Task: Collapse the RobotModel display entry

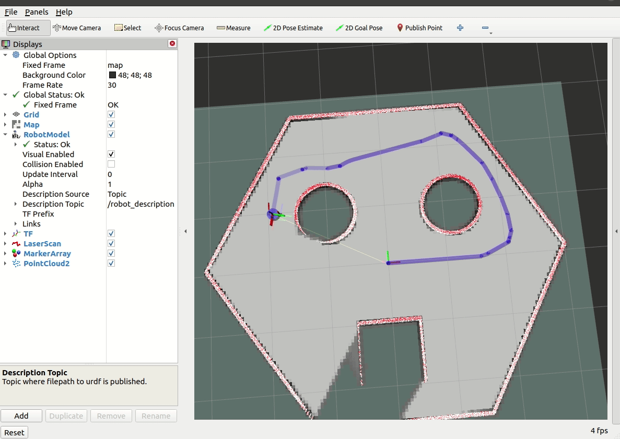Action: pos(5,135)
